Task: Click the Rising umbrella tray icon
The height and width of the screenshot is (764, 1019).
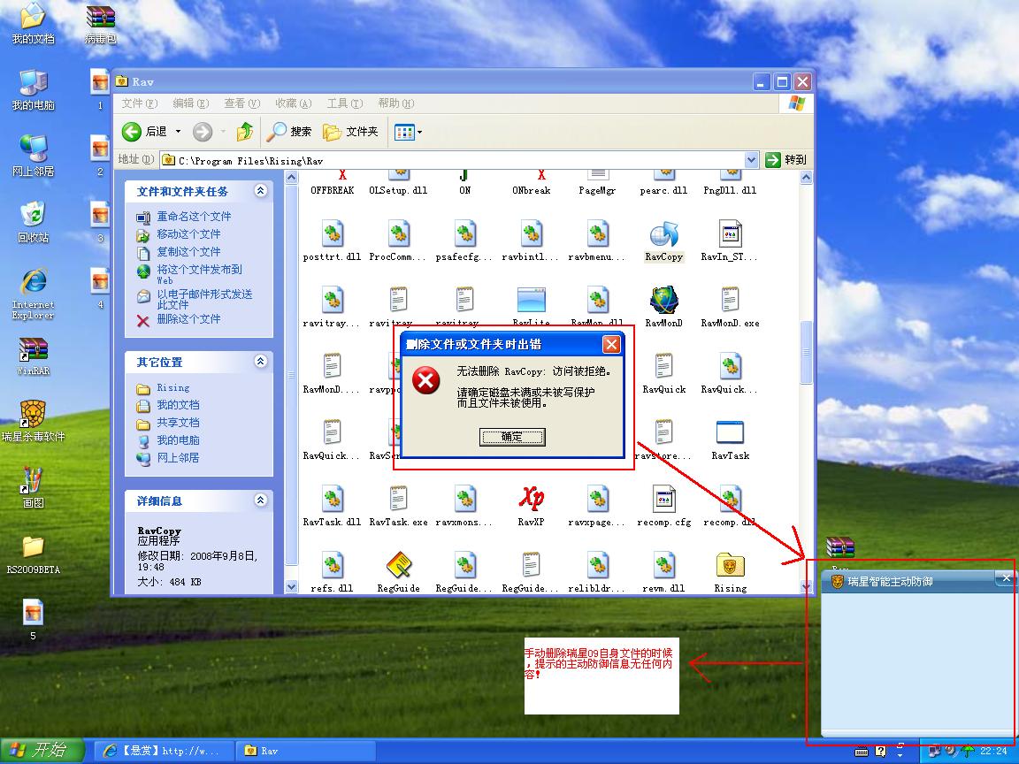Action: 968,751
